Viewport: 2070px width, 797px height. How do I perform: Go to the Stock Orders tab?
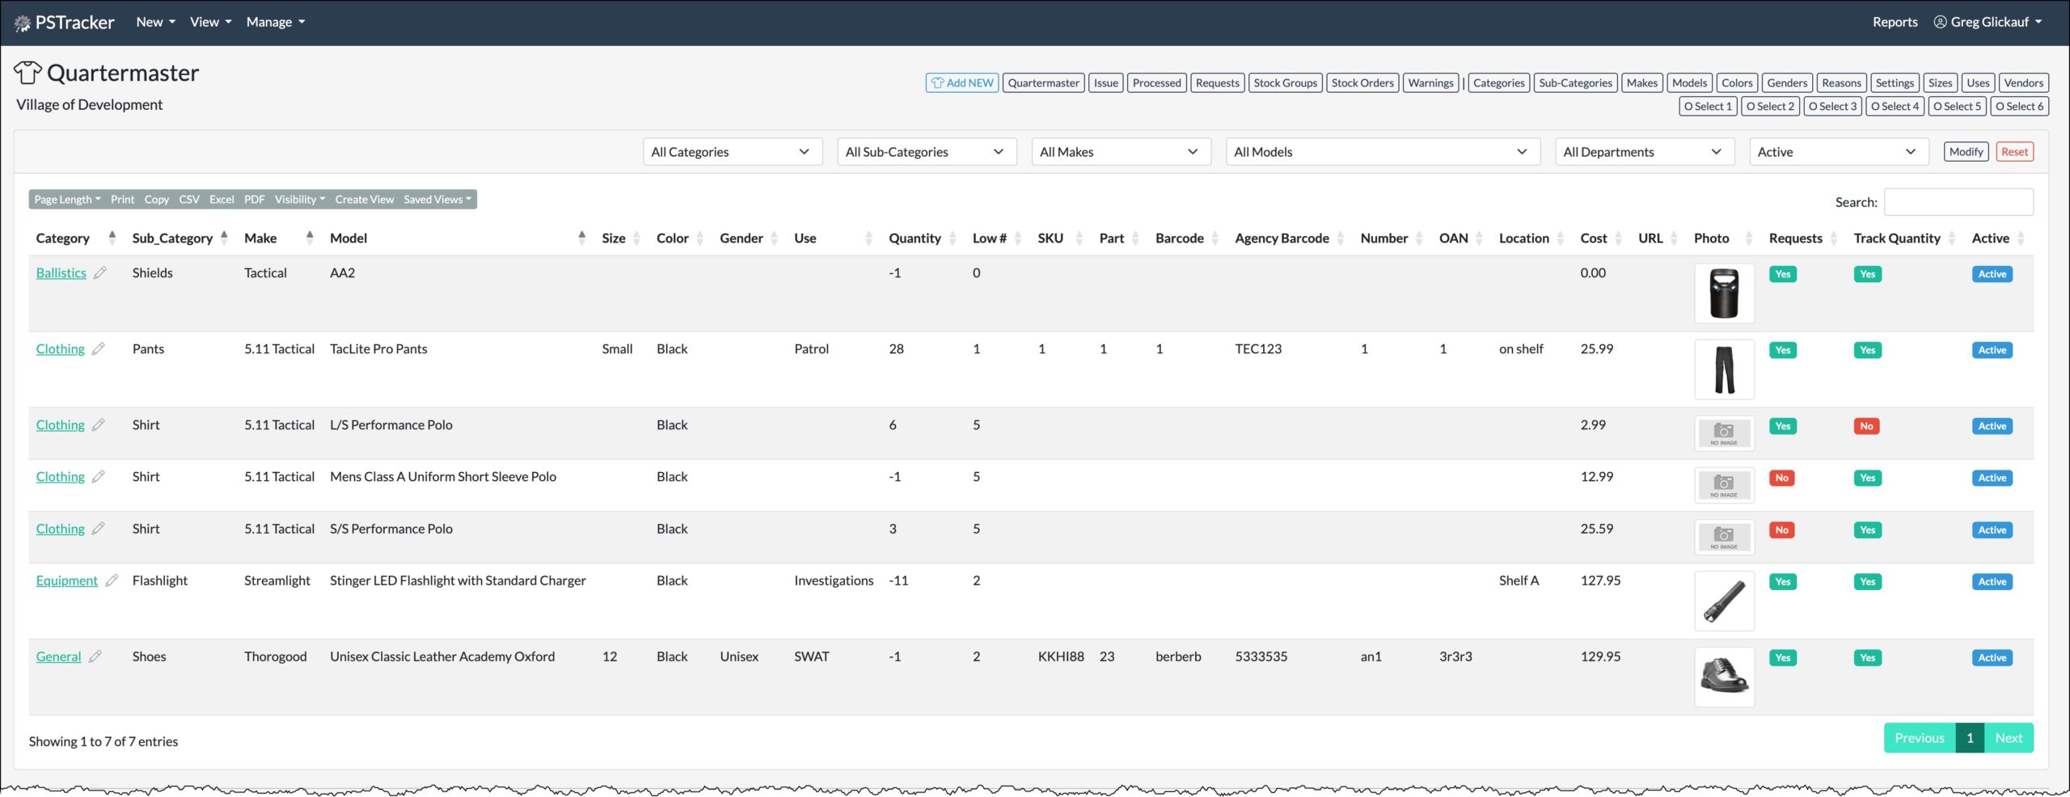point(1362,83)
